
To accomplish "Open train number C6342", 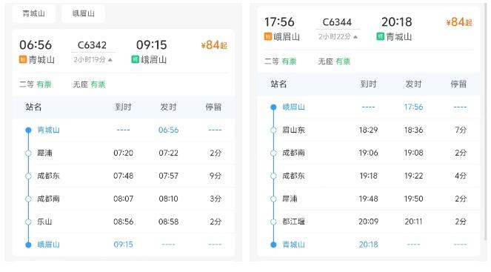I will [92, 45].
